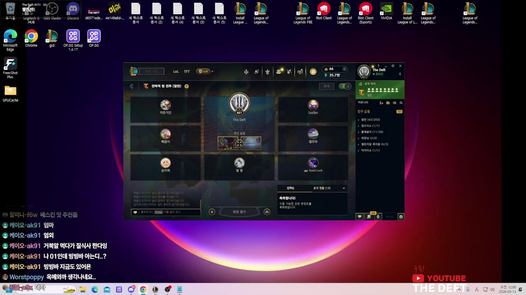The height and width of the screenshot is (295, 526).
Task: Click the round button right of 대전 찾기
Action: 267,212
